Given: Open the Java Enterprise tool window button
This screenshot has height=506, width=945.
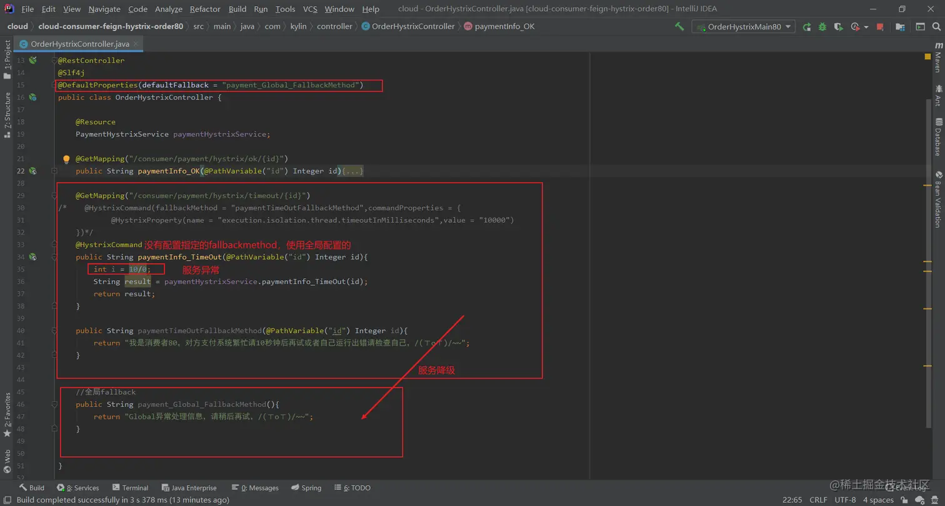Looking at the screenshot, I should coord(189,488).
